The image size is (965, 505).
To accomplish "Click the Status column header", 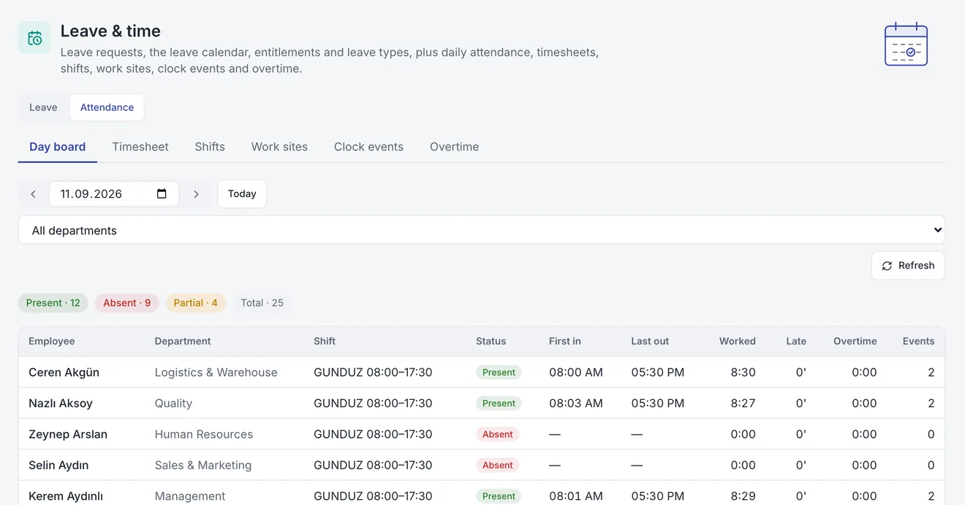I will coord(491,342).
